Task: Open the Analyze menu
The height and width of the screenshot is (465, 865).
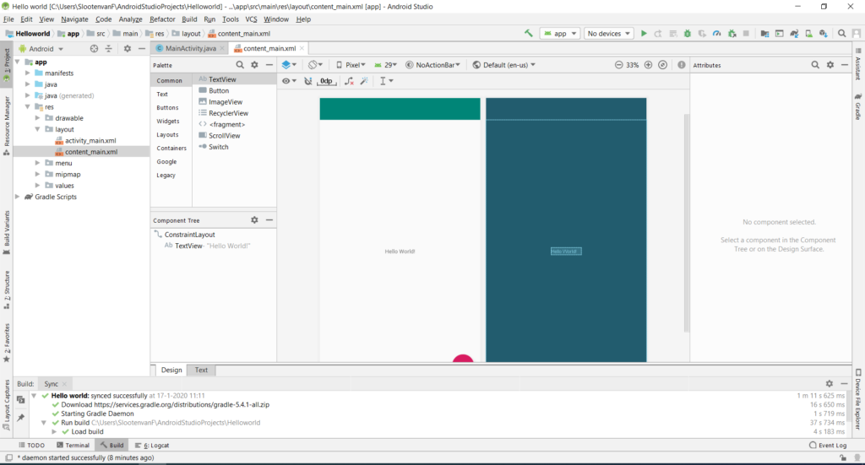Action: click(131, 19)
